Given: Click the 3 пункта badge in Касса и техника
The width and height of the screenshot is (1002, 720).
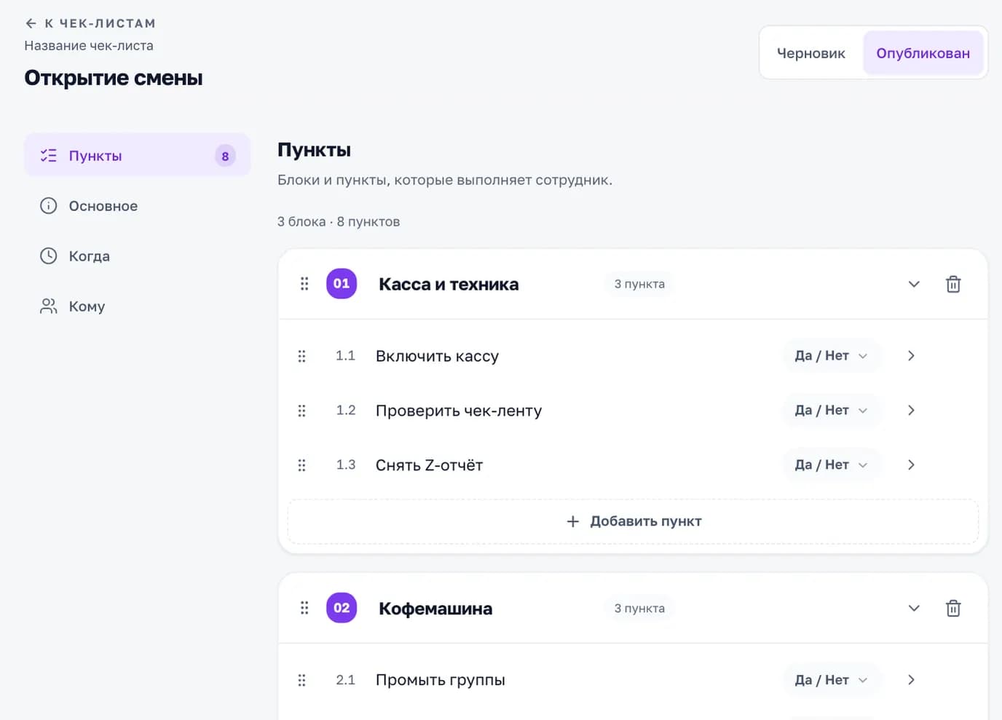Looking at the screenshot, I should (639, 284).
